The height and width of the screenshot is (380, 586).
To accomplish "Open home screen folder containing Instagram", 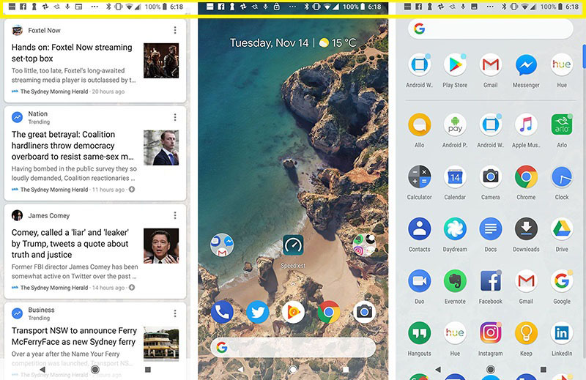I will [x=364, y=245].
